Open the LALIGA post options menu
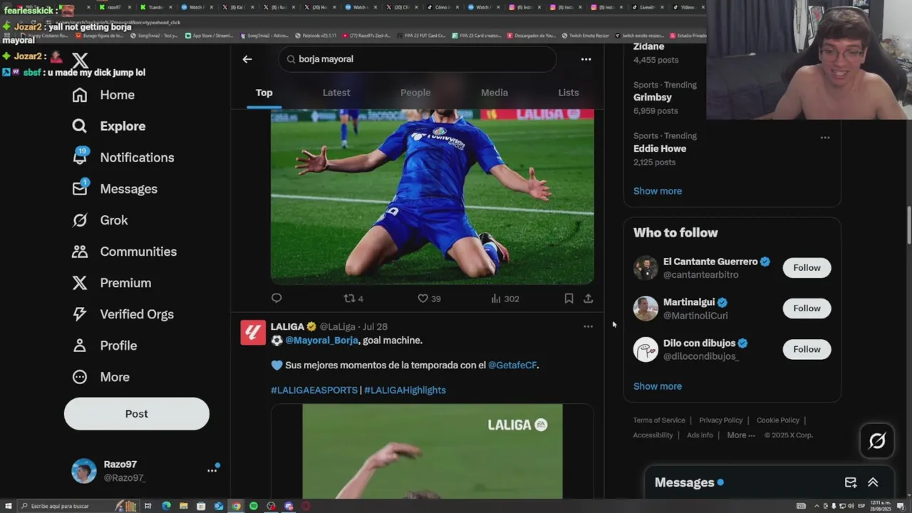The image size is (912, 513). pos(588,326)
